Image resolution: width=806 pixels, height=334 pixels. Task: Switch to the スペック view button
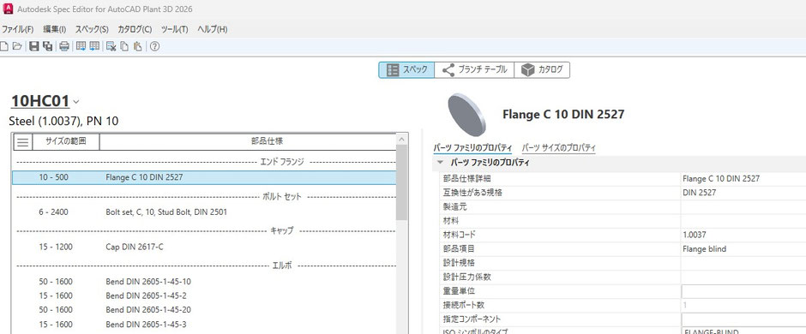[406, 69]
